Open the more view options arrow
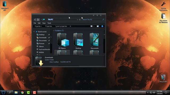 click(x=94, y=26)
